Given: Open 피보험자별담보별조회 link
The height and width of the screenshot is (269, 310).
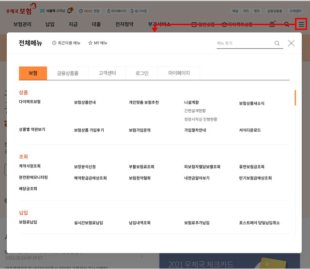Looking at the screenshot, I should pyautogui.click(x=202, y=167).
